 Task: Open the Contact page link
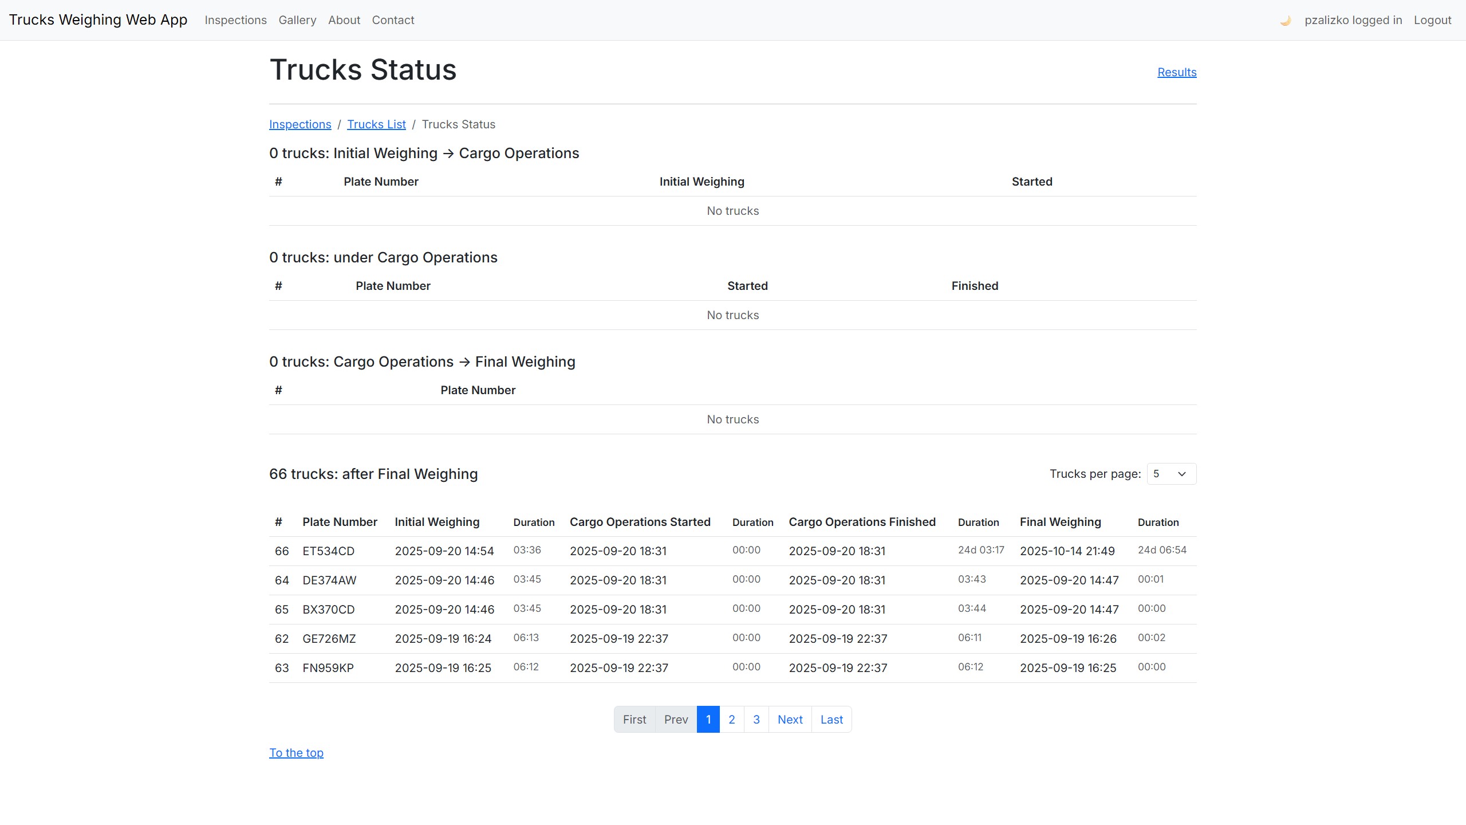coord(393,20)
